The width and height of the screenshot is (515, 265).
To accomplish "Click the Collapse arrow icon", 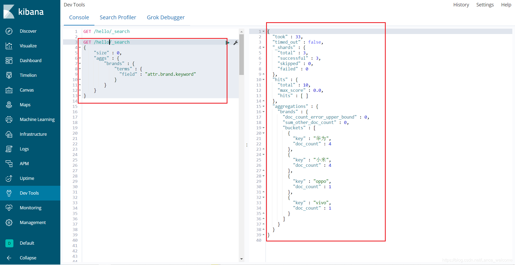I will pos(9,258).
